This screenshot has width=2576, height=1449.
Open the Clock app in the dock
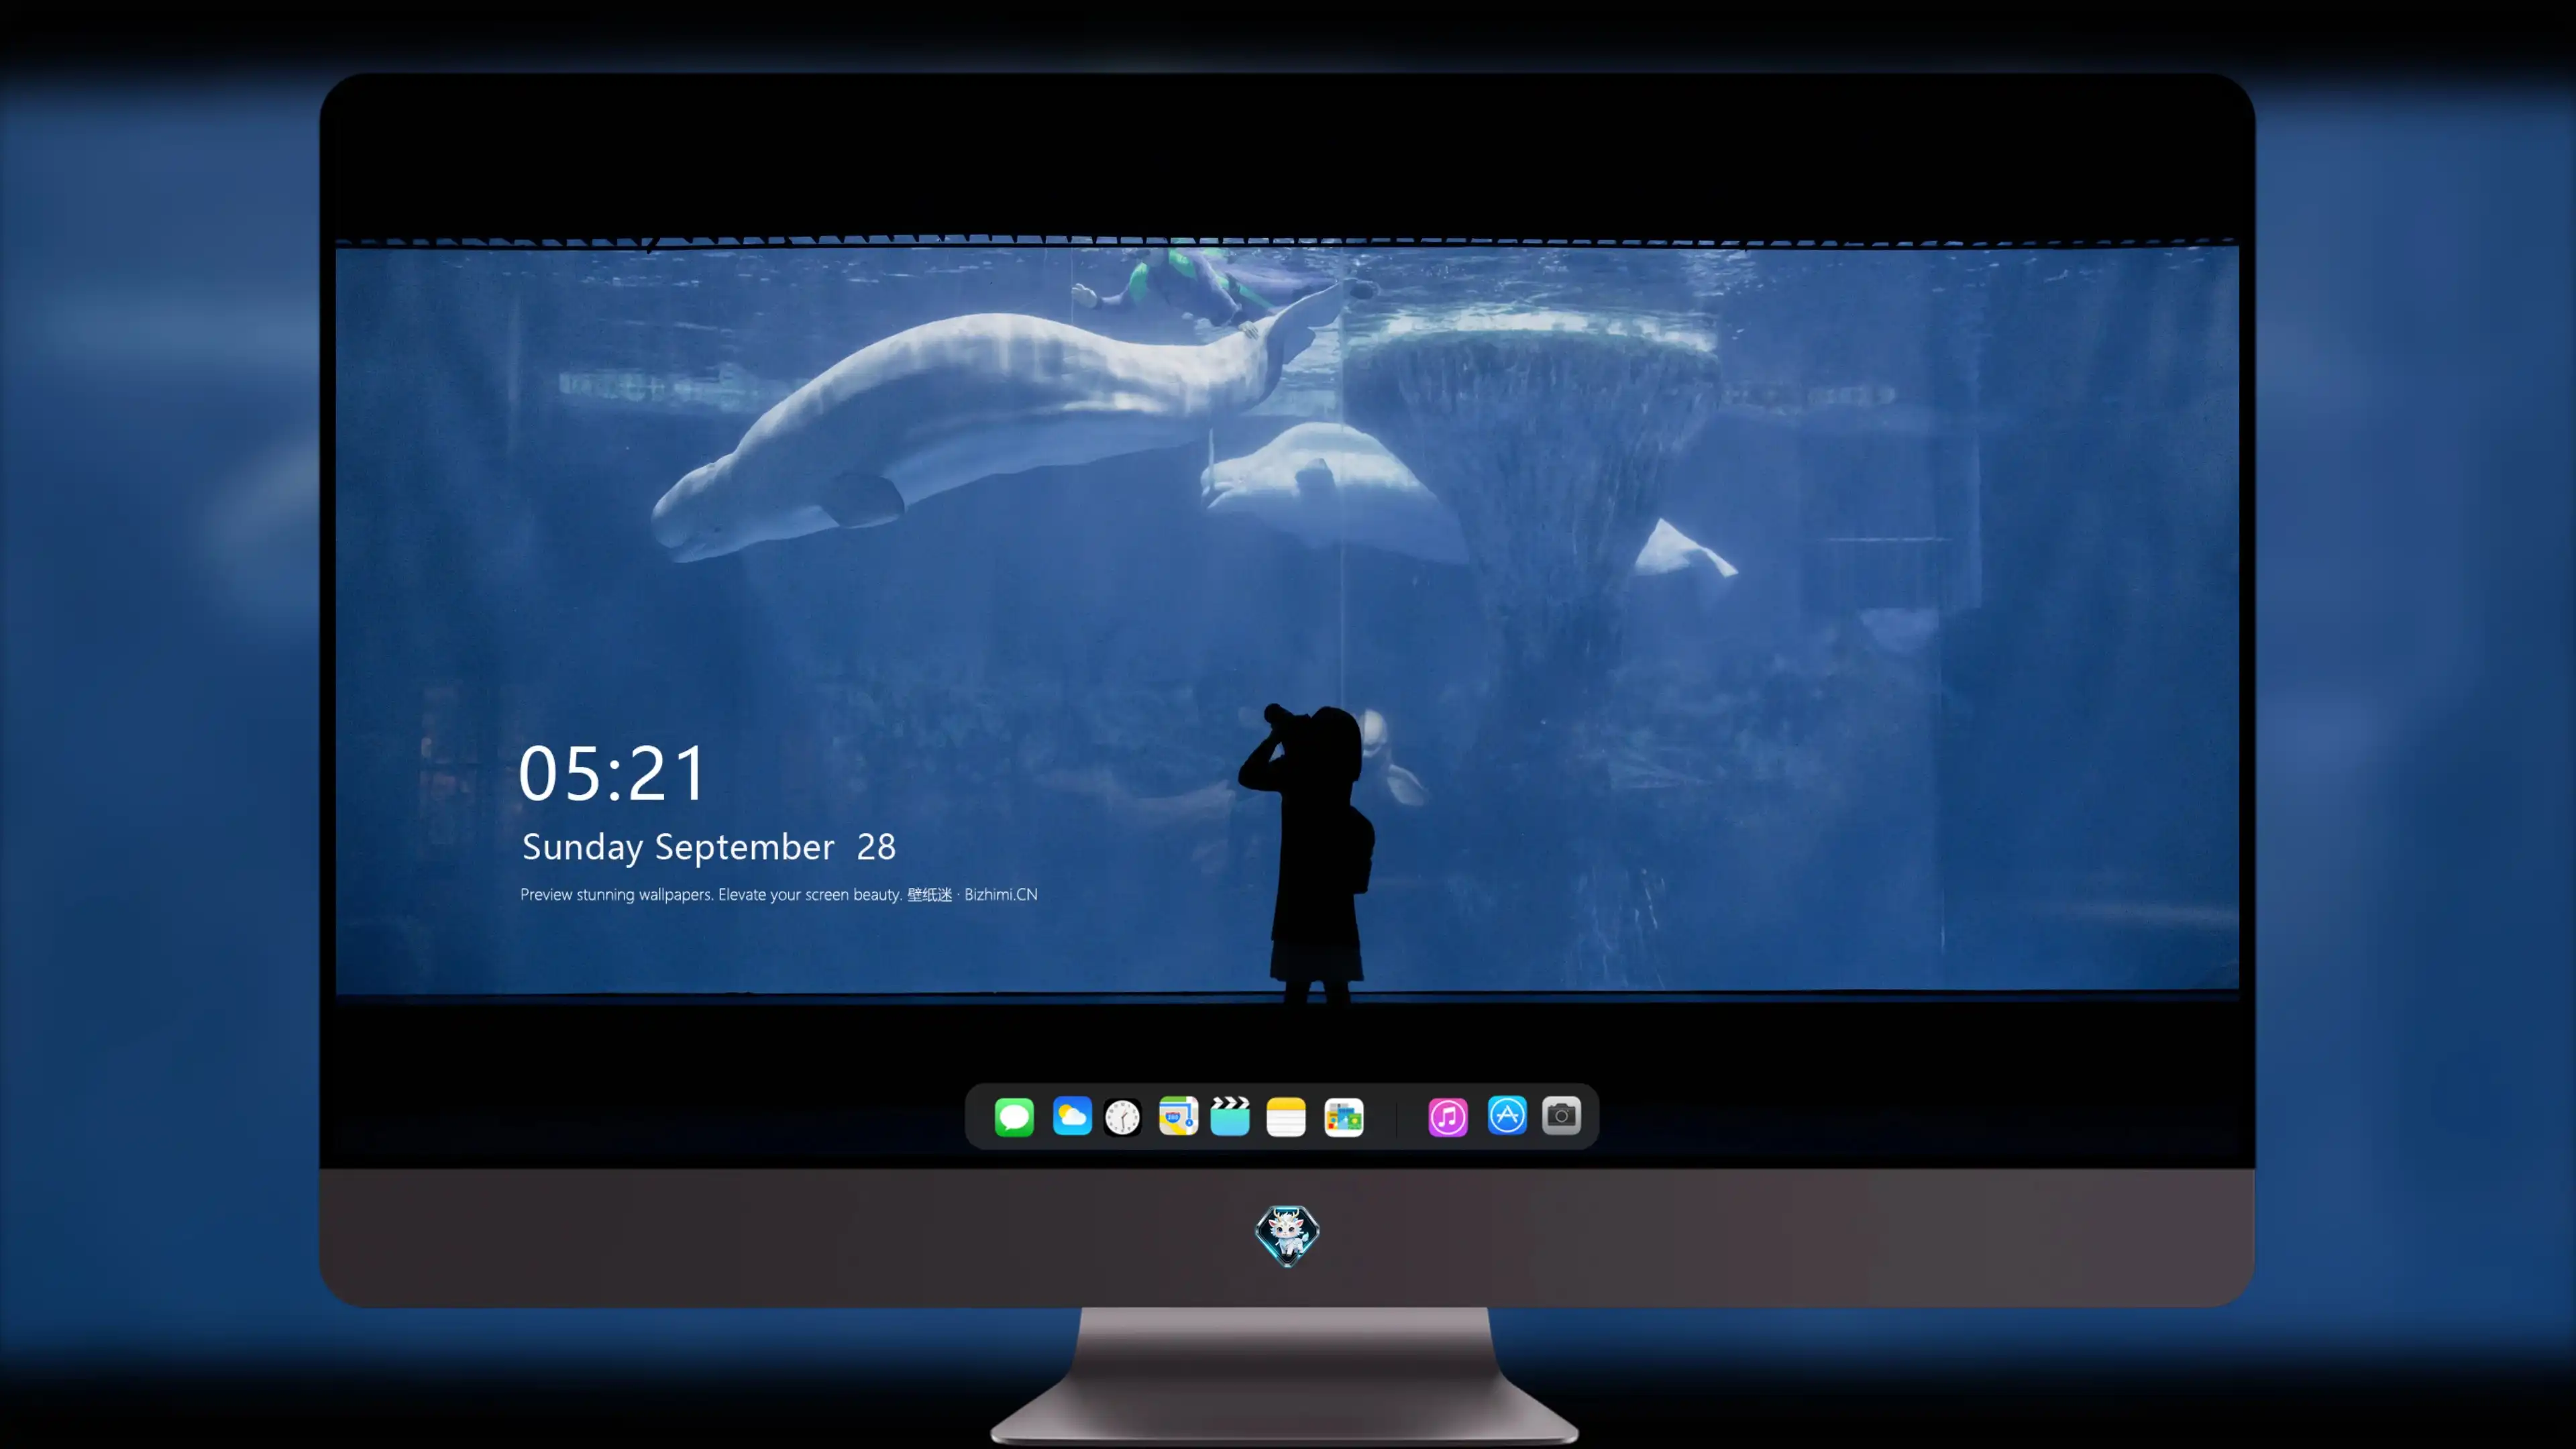pyautogui.click(x=1122, y=1117)
